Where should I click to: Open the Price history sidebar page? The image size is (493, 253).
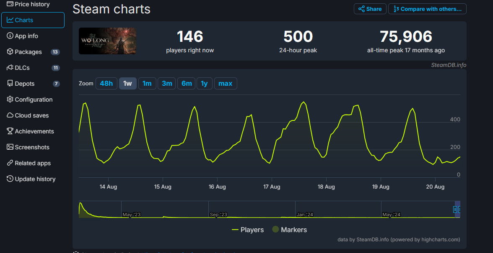(x=32, y=4)
